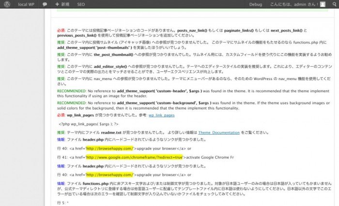339x206 pixels.
Task: Open the local WP site menu
Action: click(x=26, y=4)
